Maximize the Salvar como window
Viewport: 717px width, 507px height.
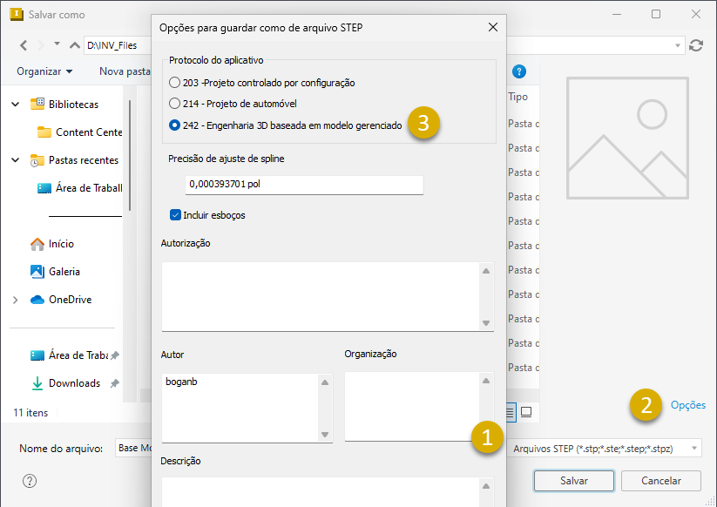(656, 14)
